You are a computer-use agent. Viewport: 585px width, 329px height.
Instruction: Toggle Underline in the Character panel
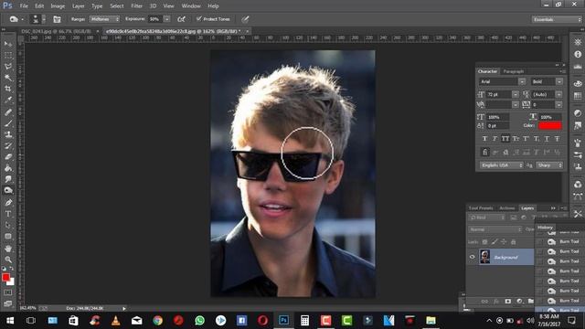click(547, 139)
